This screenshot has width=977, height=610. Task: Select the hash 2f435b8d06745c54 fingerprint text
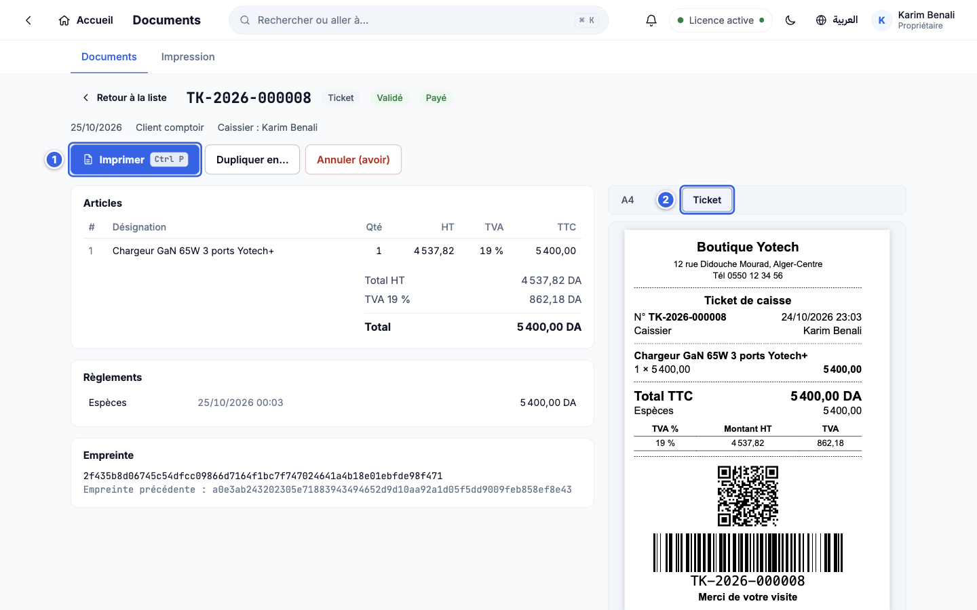263,476
